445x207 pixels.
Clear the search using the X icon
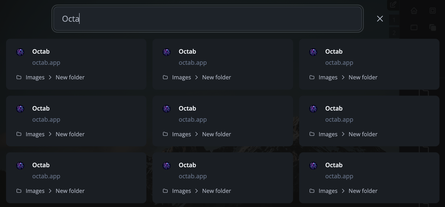[380, 19]
